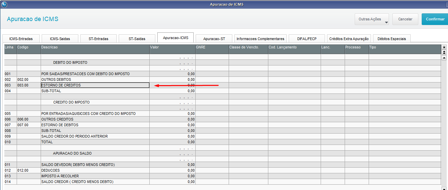Switch to the ICMS-Saidas tab
This screenshot has width=448, height=190.
[60, 39]
